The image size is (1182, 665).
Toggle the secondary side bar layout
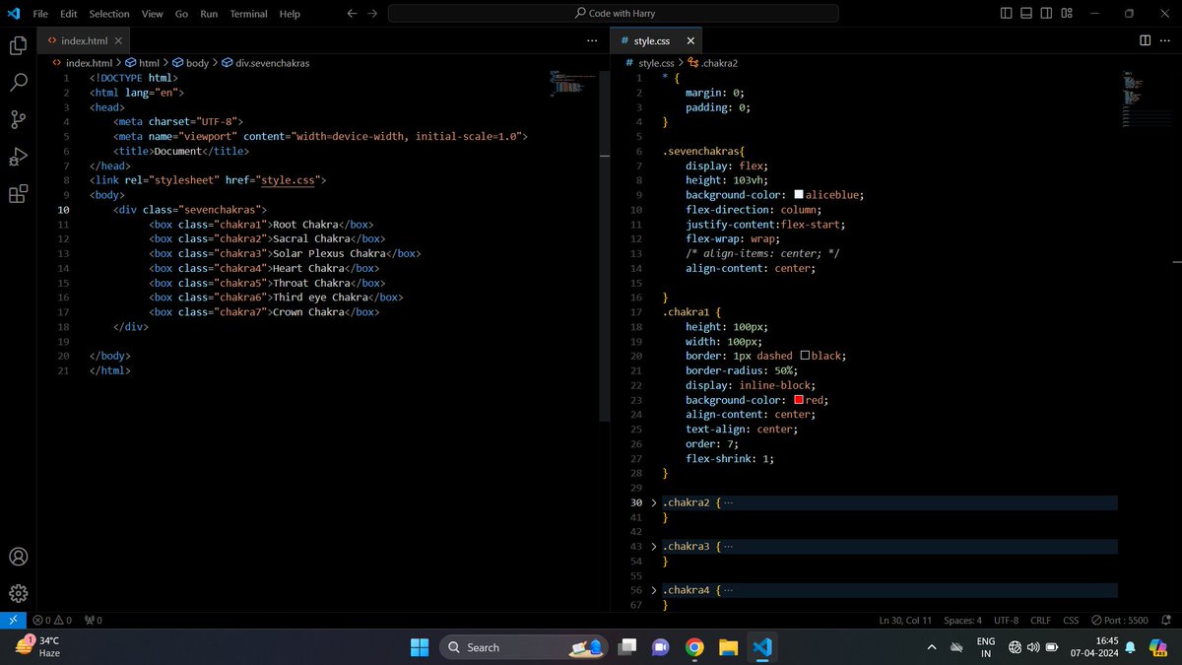point(1047,14)
